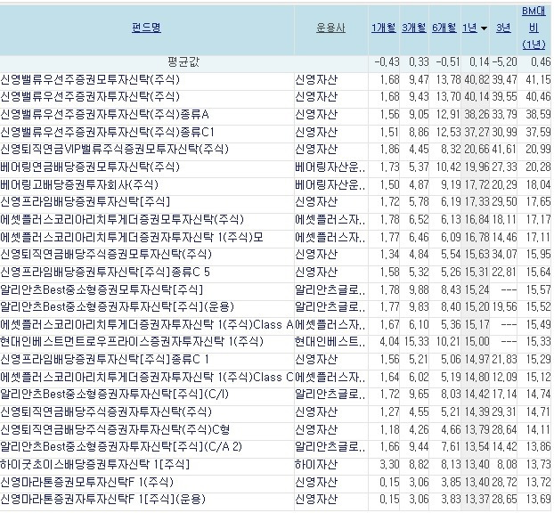554x513 pixels.
Task: Select fund 알리안츠Best중소형증권자투자신탁[주식](C/I)
Action: click(114, 394)
